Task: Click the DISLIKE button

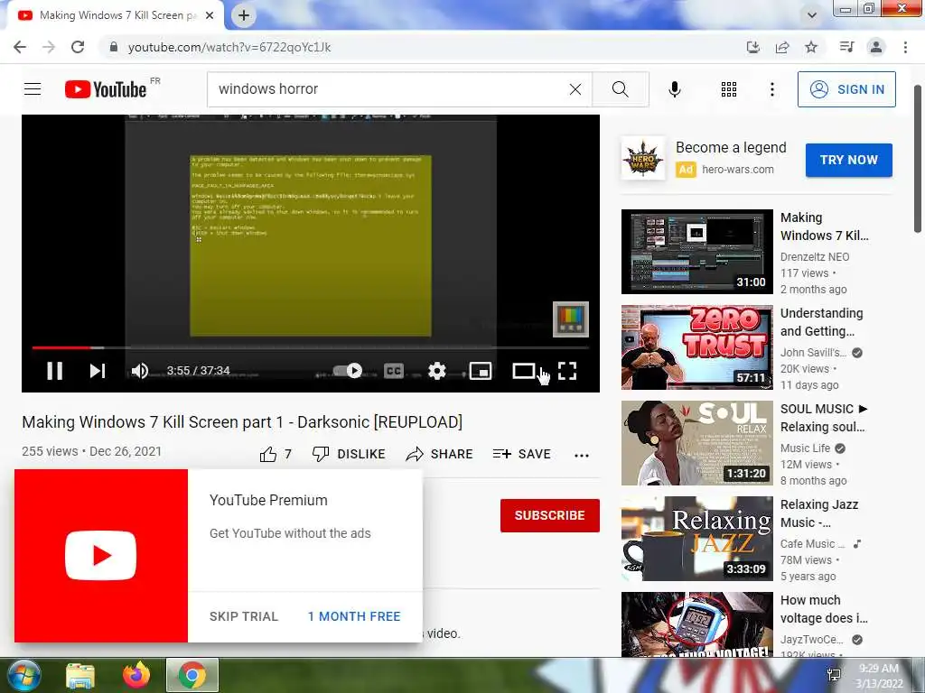Action: coord(349,455)
